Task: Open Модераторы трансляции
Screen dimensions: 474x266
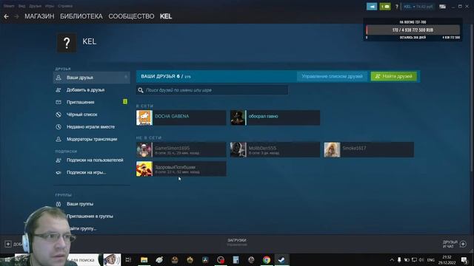Action: coord(92,140)
